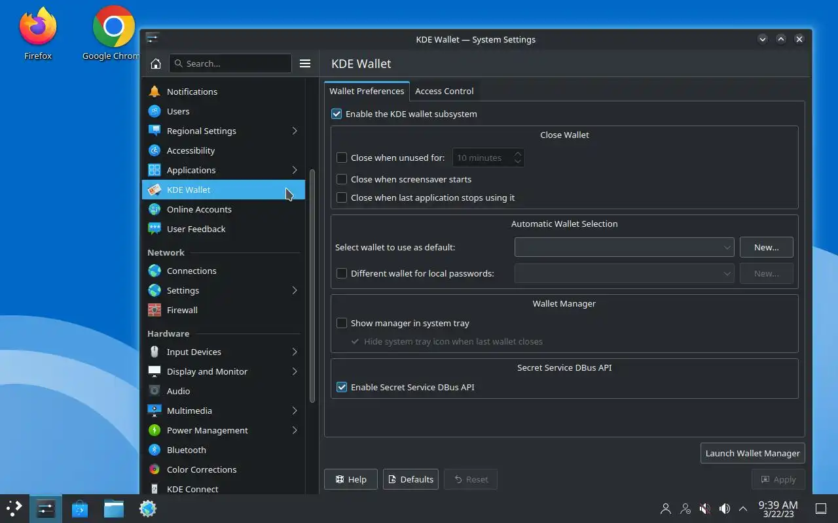Select the Wallet Preferences tab
The image size is (838, 523).
pos(367,91)
